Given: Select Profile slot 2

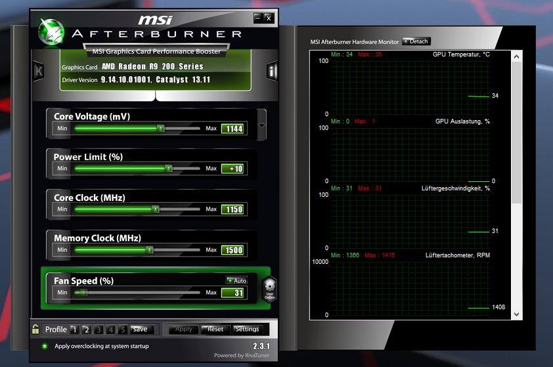Looking at the screenshot, I should (x=87, y=330).
